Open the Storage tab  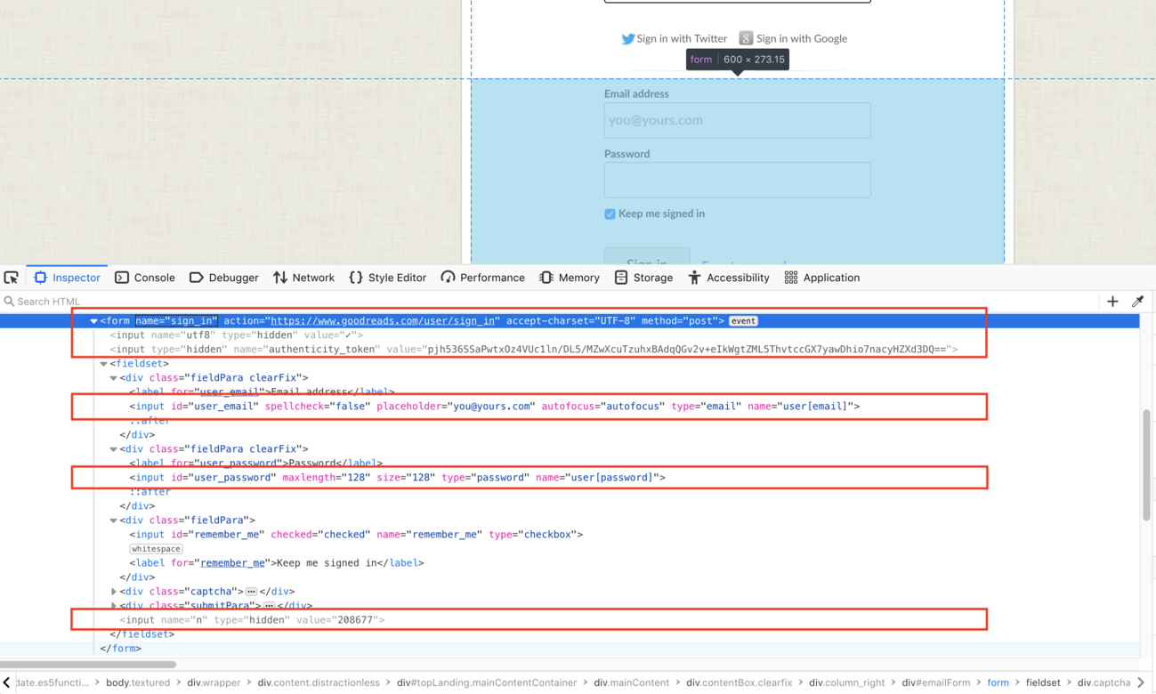click(643, 278)
